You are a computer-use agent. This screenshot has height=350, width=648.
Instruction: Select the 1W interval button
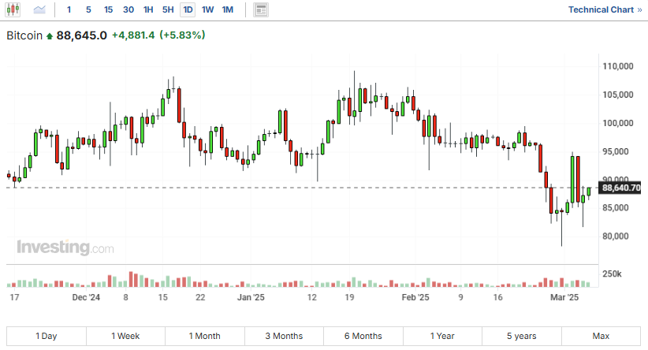207,9
